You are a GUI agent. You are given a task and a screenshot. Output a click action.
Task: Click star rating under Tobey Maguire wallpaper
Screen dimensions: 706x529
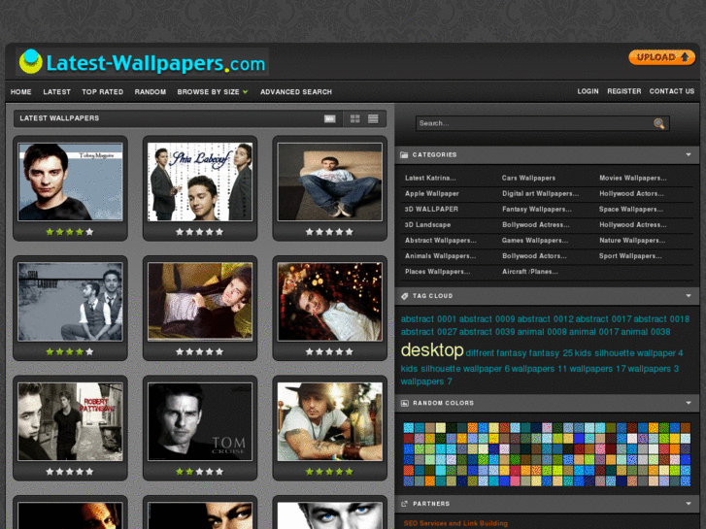coord(70,232)
